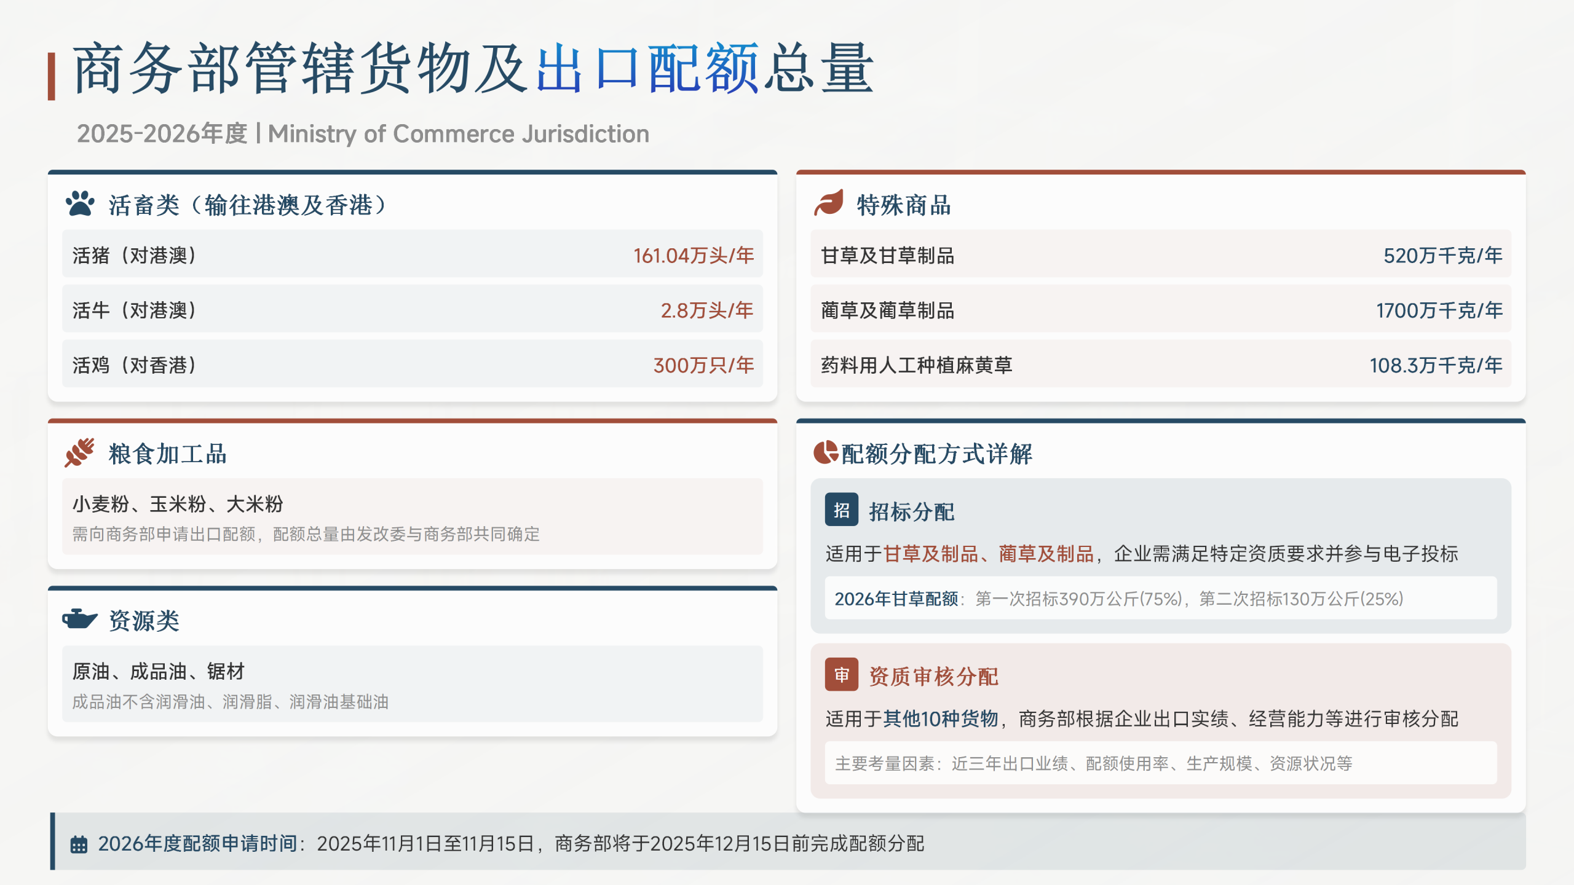Click the calendar icon in the footer bar

(79, 844)
